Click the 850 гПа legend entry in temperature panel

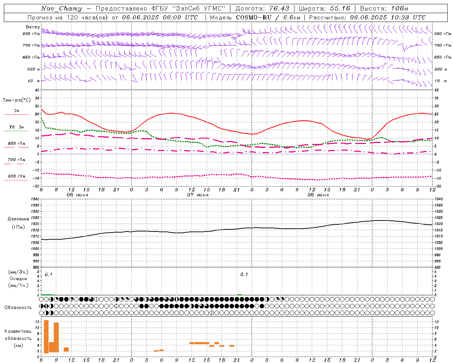[x=16, y=145]
